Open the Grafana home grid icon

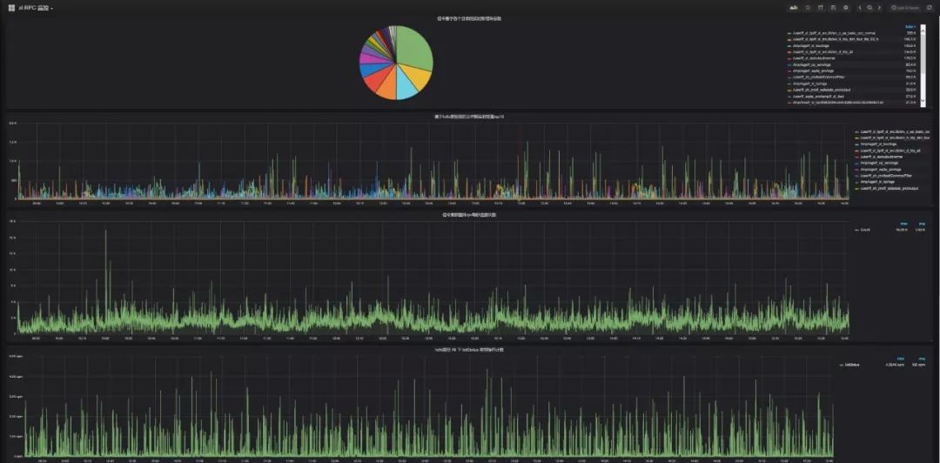click(11, 8)
